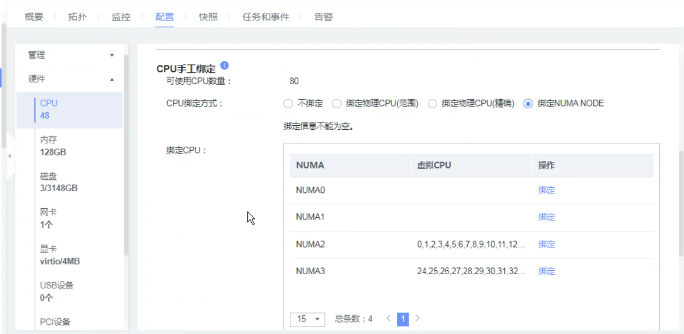Collapse the left sidebar panel arrow
The image size is (684, 334).
coord(9,155)
